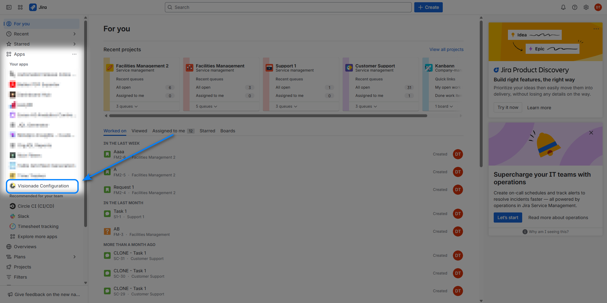Click the Timesheet tracking clock icon
Screen dimensions: 607x303
[13, 226]
